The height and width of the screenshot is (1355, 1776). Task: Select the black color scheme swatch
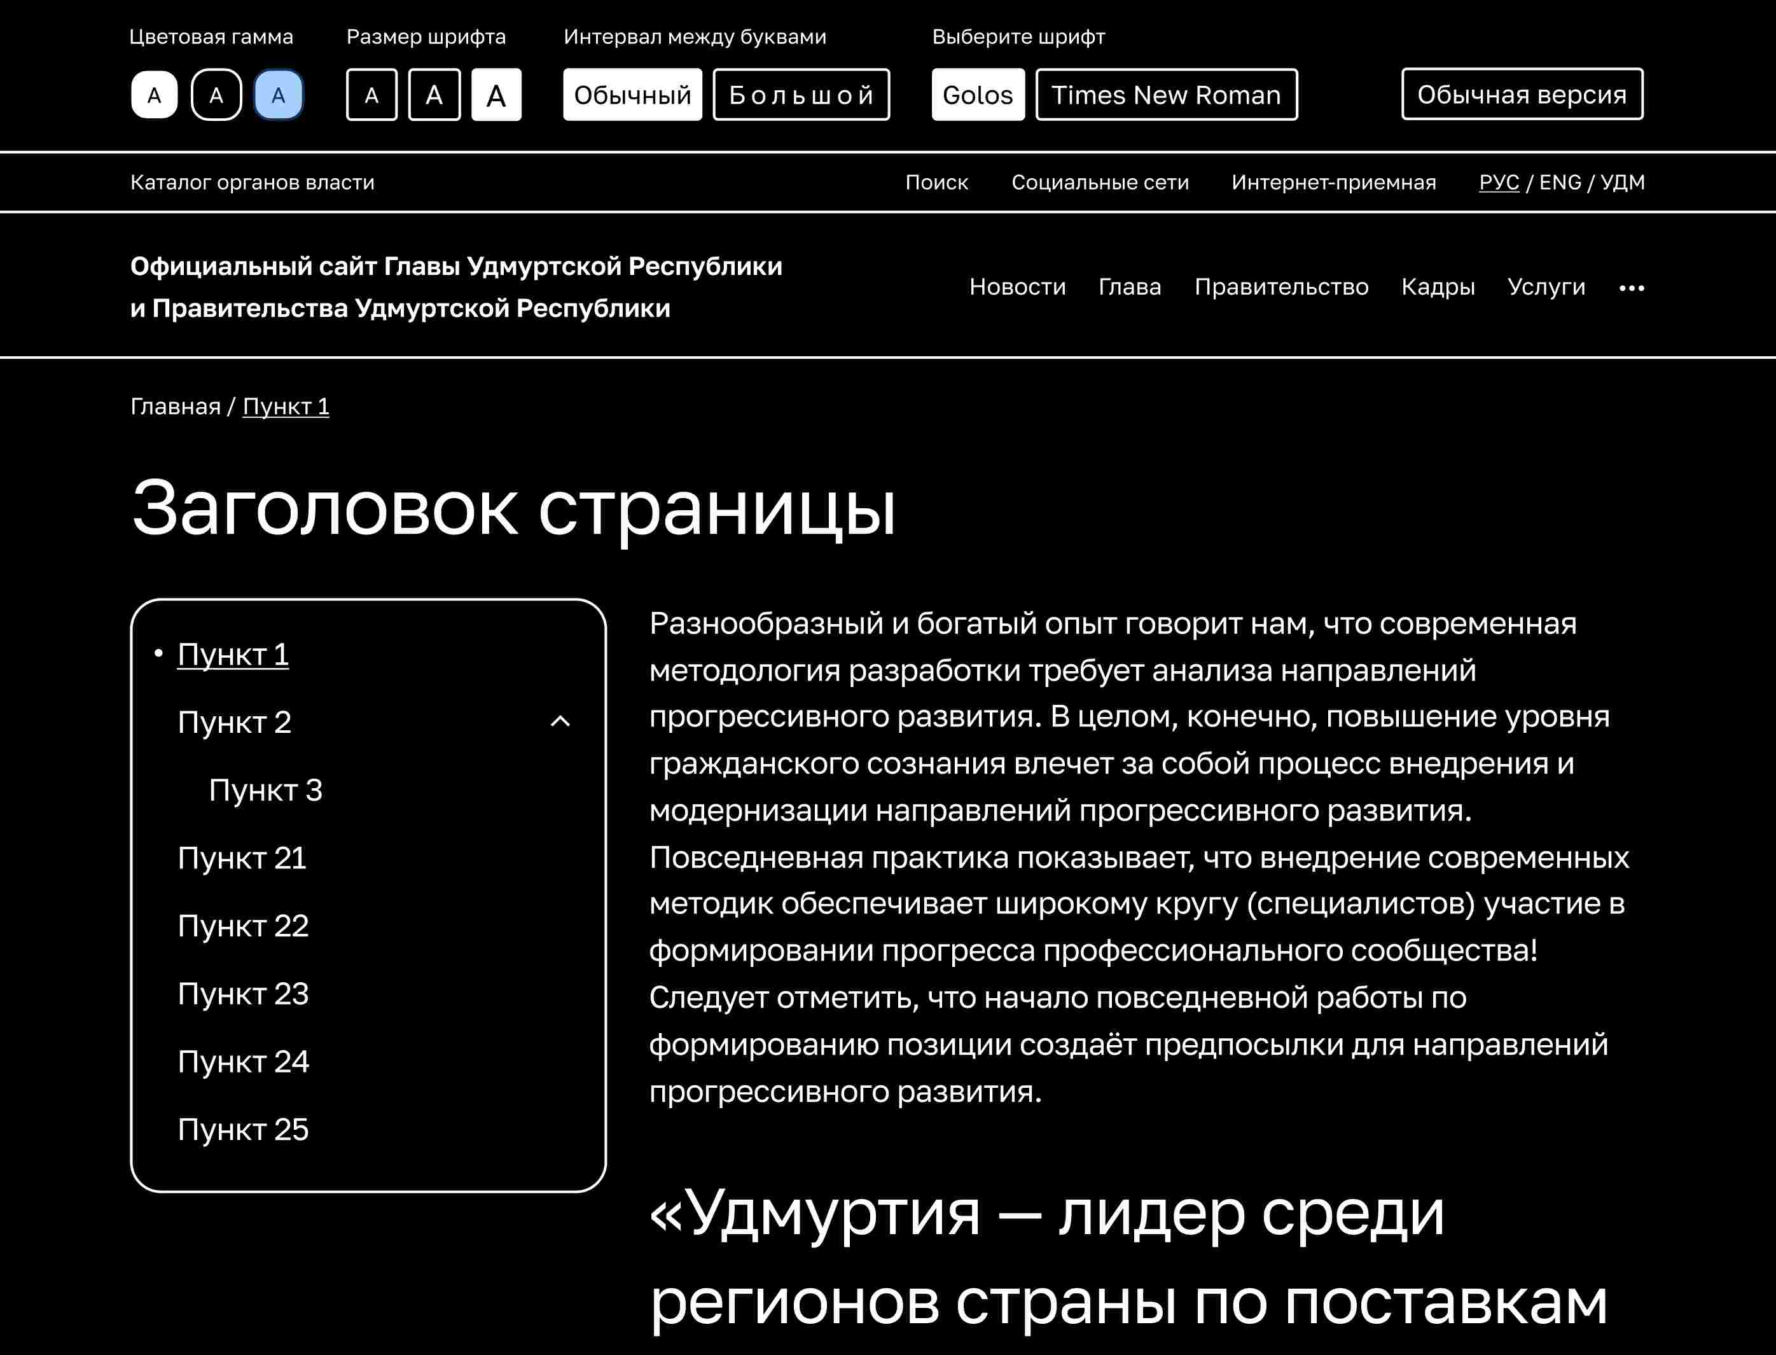coord(216,95)
